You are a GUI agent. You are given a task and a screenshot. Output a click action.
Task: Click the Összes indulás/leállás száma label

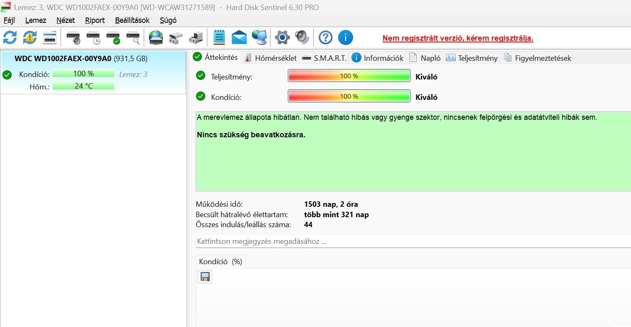(243, 225)
